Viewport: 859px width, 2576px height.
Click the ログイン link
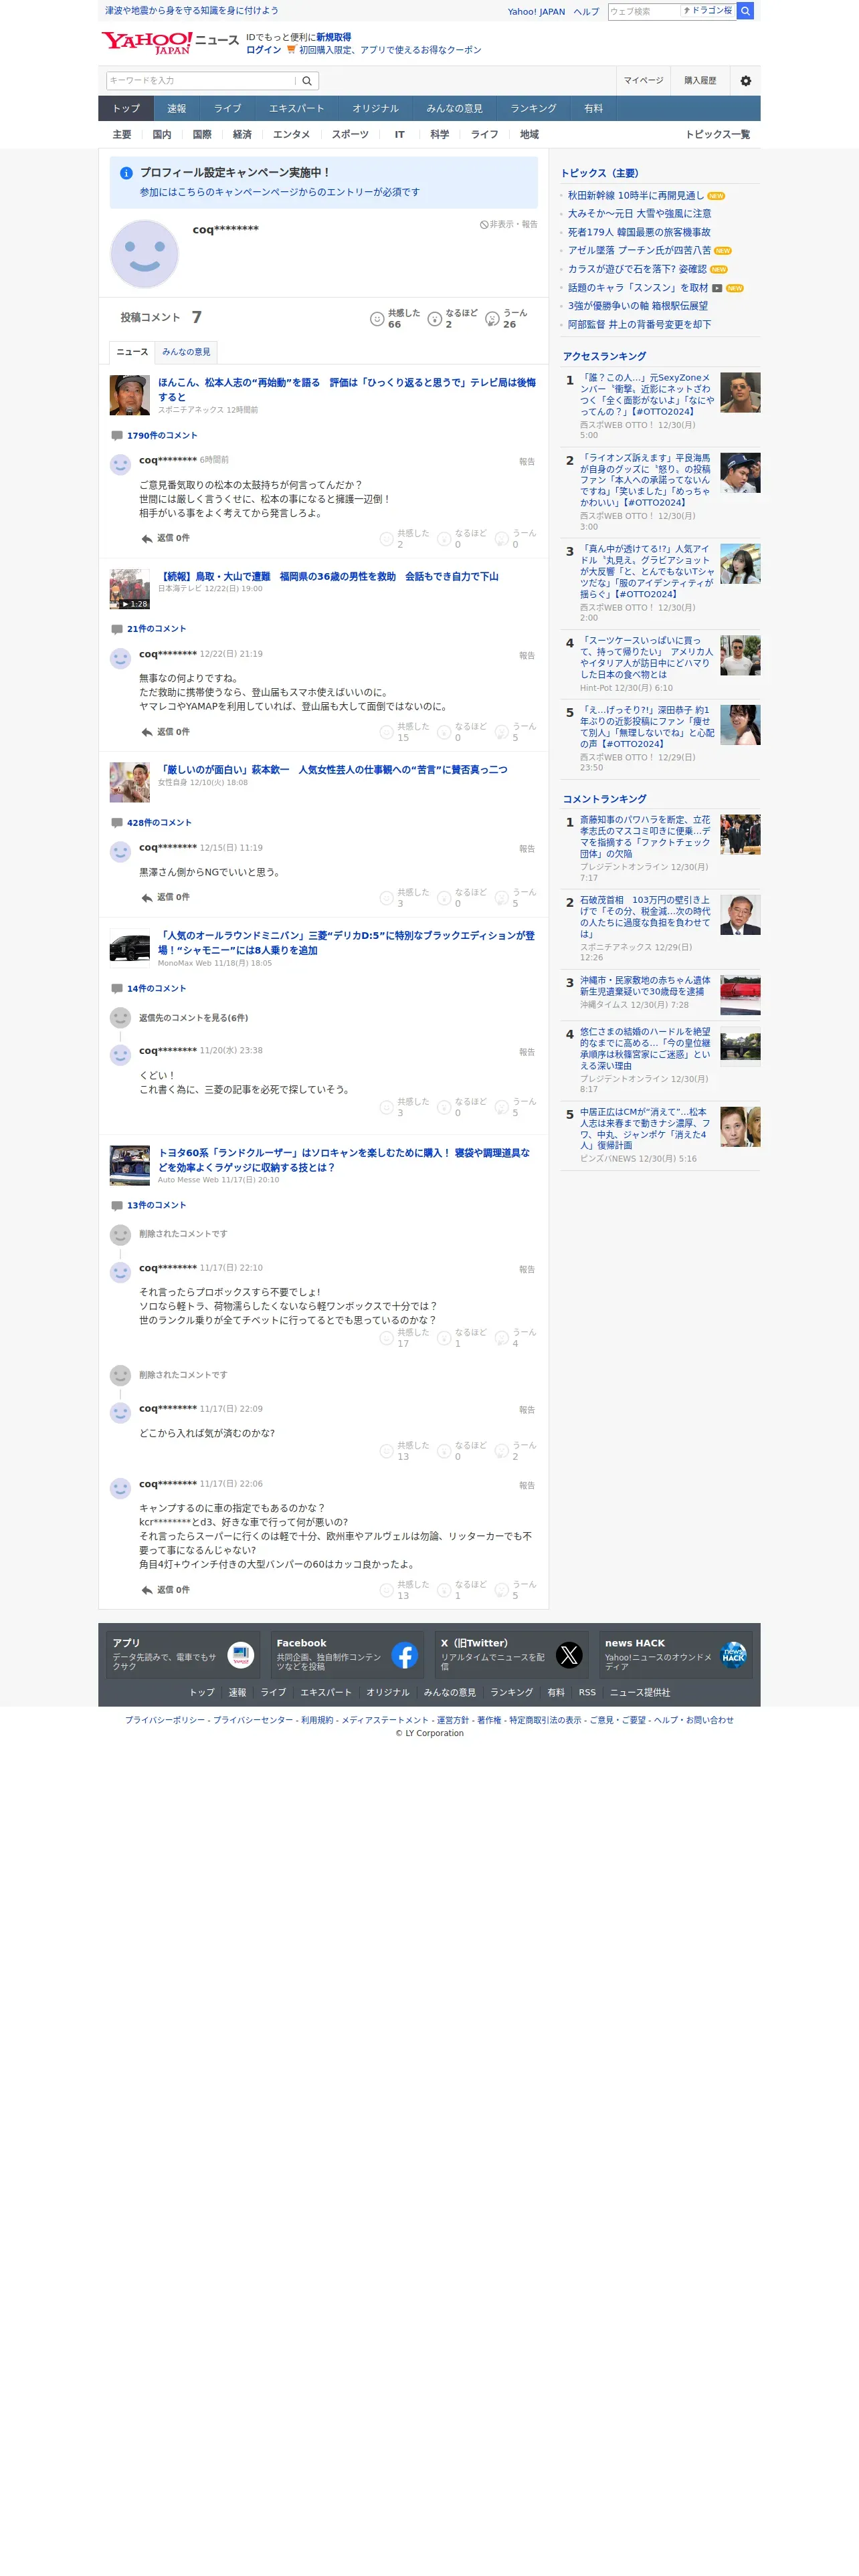(x=264, y=50)
